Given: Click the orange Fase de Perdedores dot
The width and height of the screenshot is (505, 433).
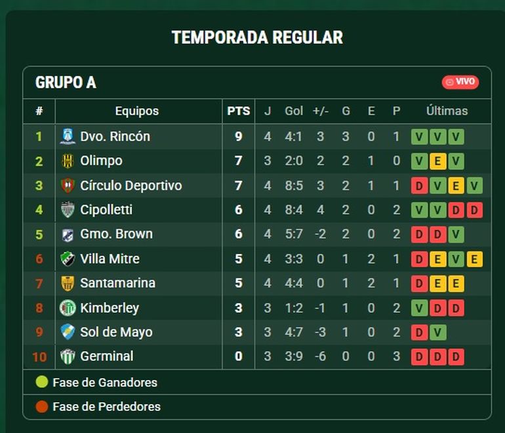Looking at the screenshot, I should pyautogui.click(x=42, y=407).
